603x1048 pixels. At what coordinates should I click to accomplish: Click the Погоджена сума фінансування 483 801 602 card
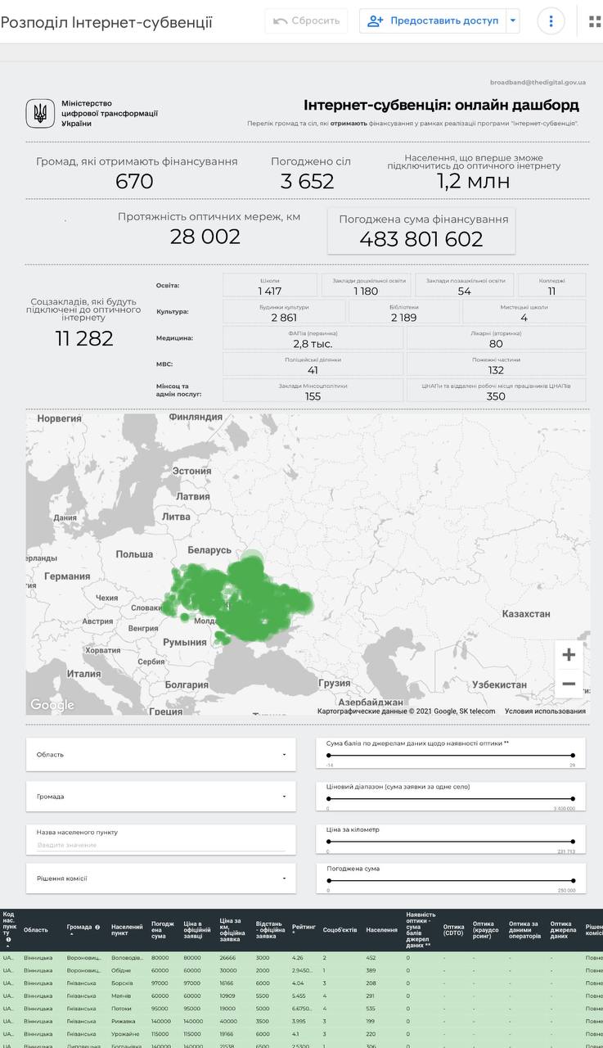421,231
